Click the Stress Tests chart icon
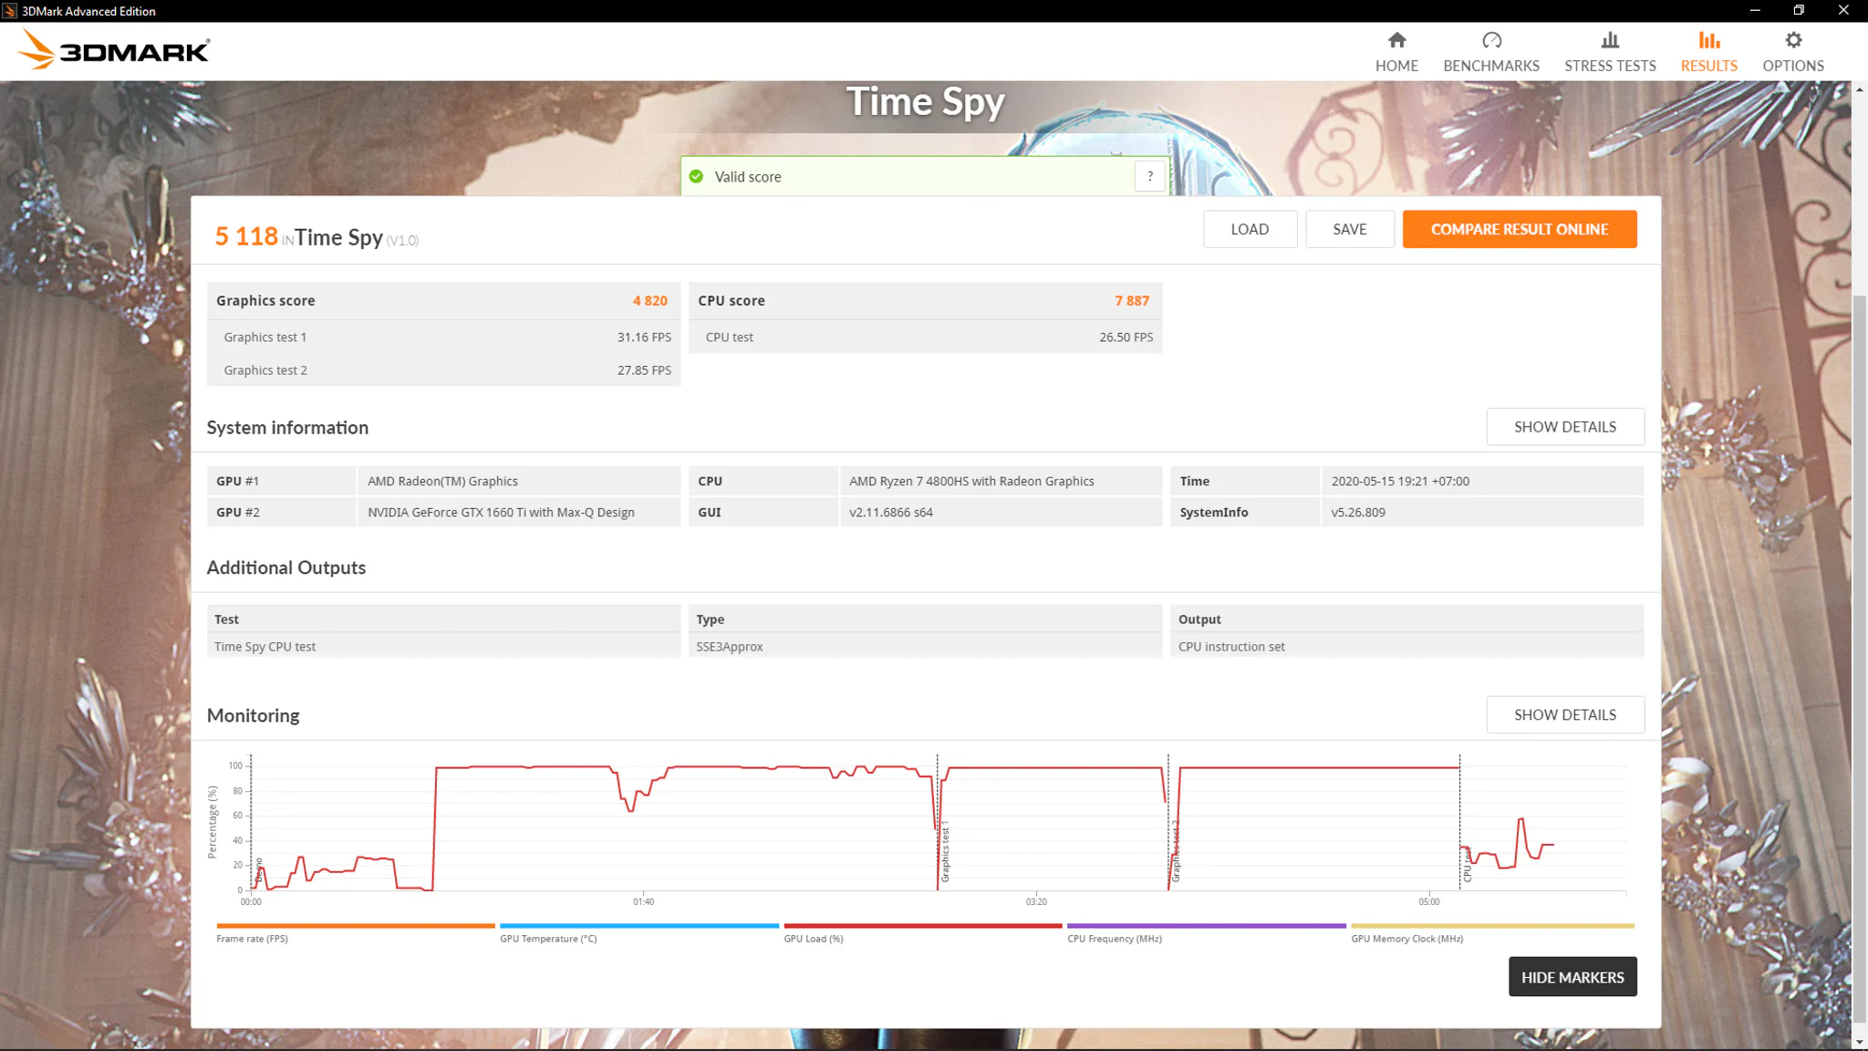Viewport: 1868px width, 1051px height. (1610, 40)
